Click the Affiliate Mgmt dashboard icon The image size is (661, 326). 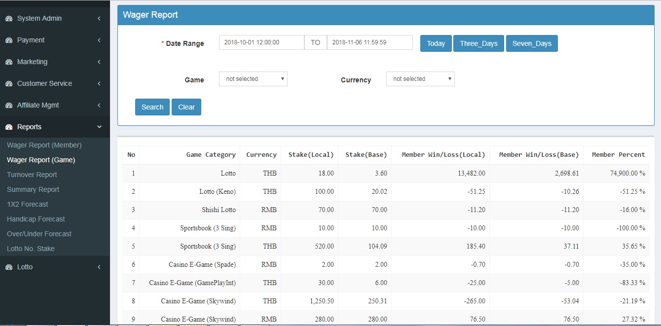[x=9, y=105]
